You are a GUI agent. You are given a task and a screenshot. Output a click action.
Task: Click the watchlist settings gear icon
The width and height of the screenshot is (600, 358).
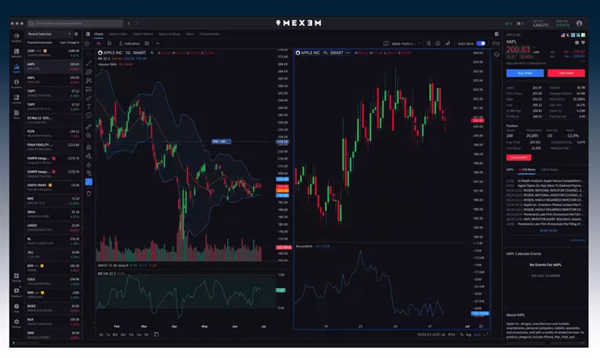coord(76,34)
